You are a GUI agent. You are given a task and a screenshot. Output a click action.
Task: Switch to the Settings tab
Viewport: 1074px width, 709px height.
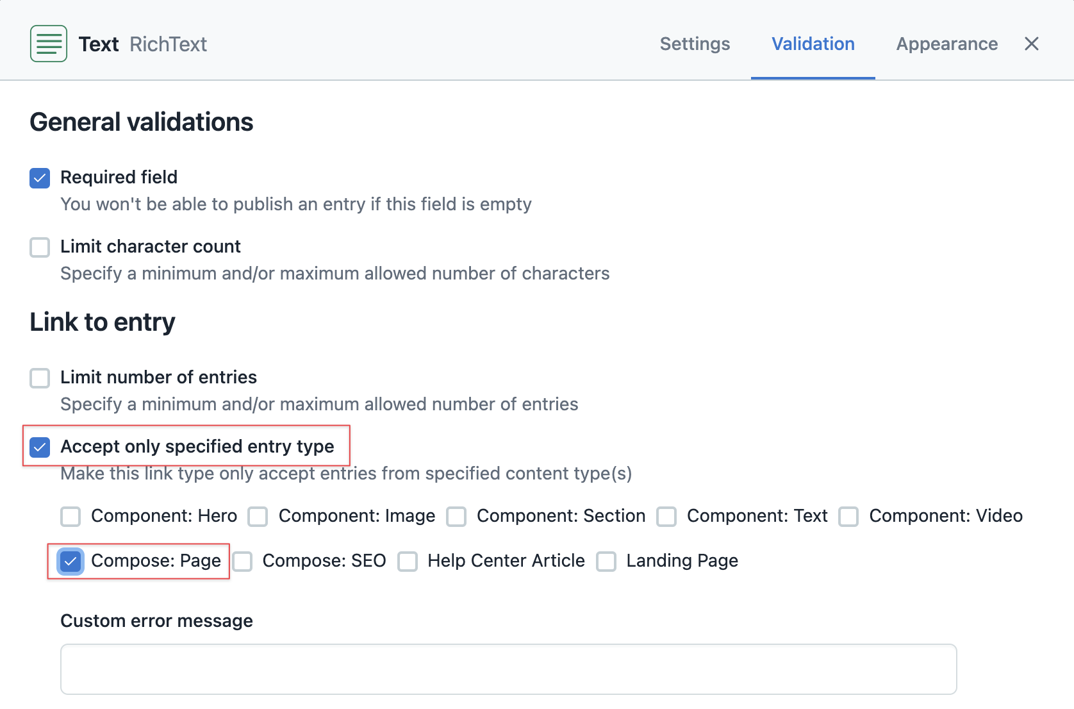click(x=695, y=44)
